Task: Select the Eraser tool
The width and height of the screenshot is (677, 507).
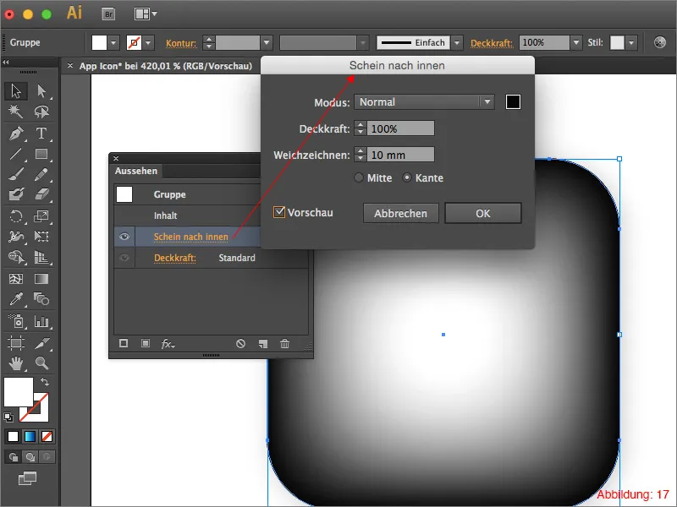Action: (41, 194)
